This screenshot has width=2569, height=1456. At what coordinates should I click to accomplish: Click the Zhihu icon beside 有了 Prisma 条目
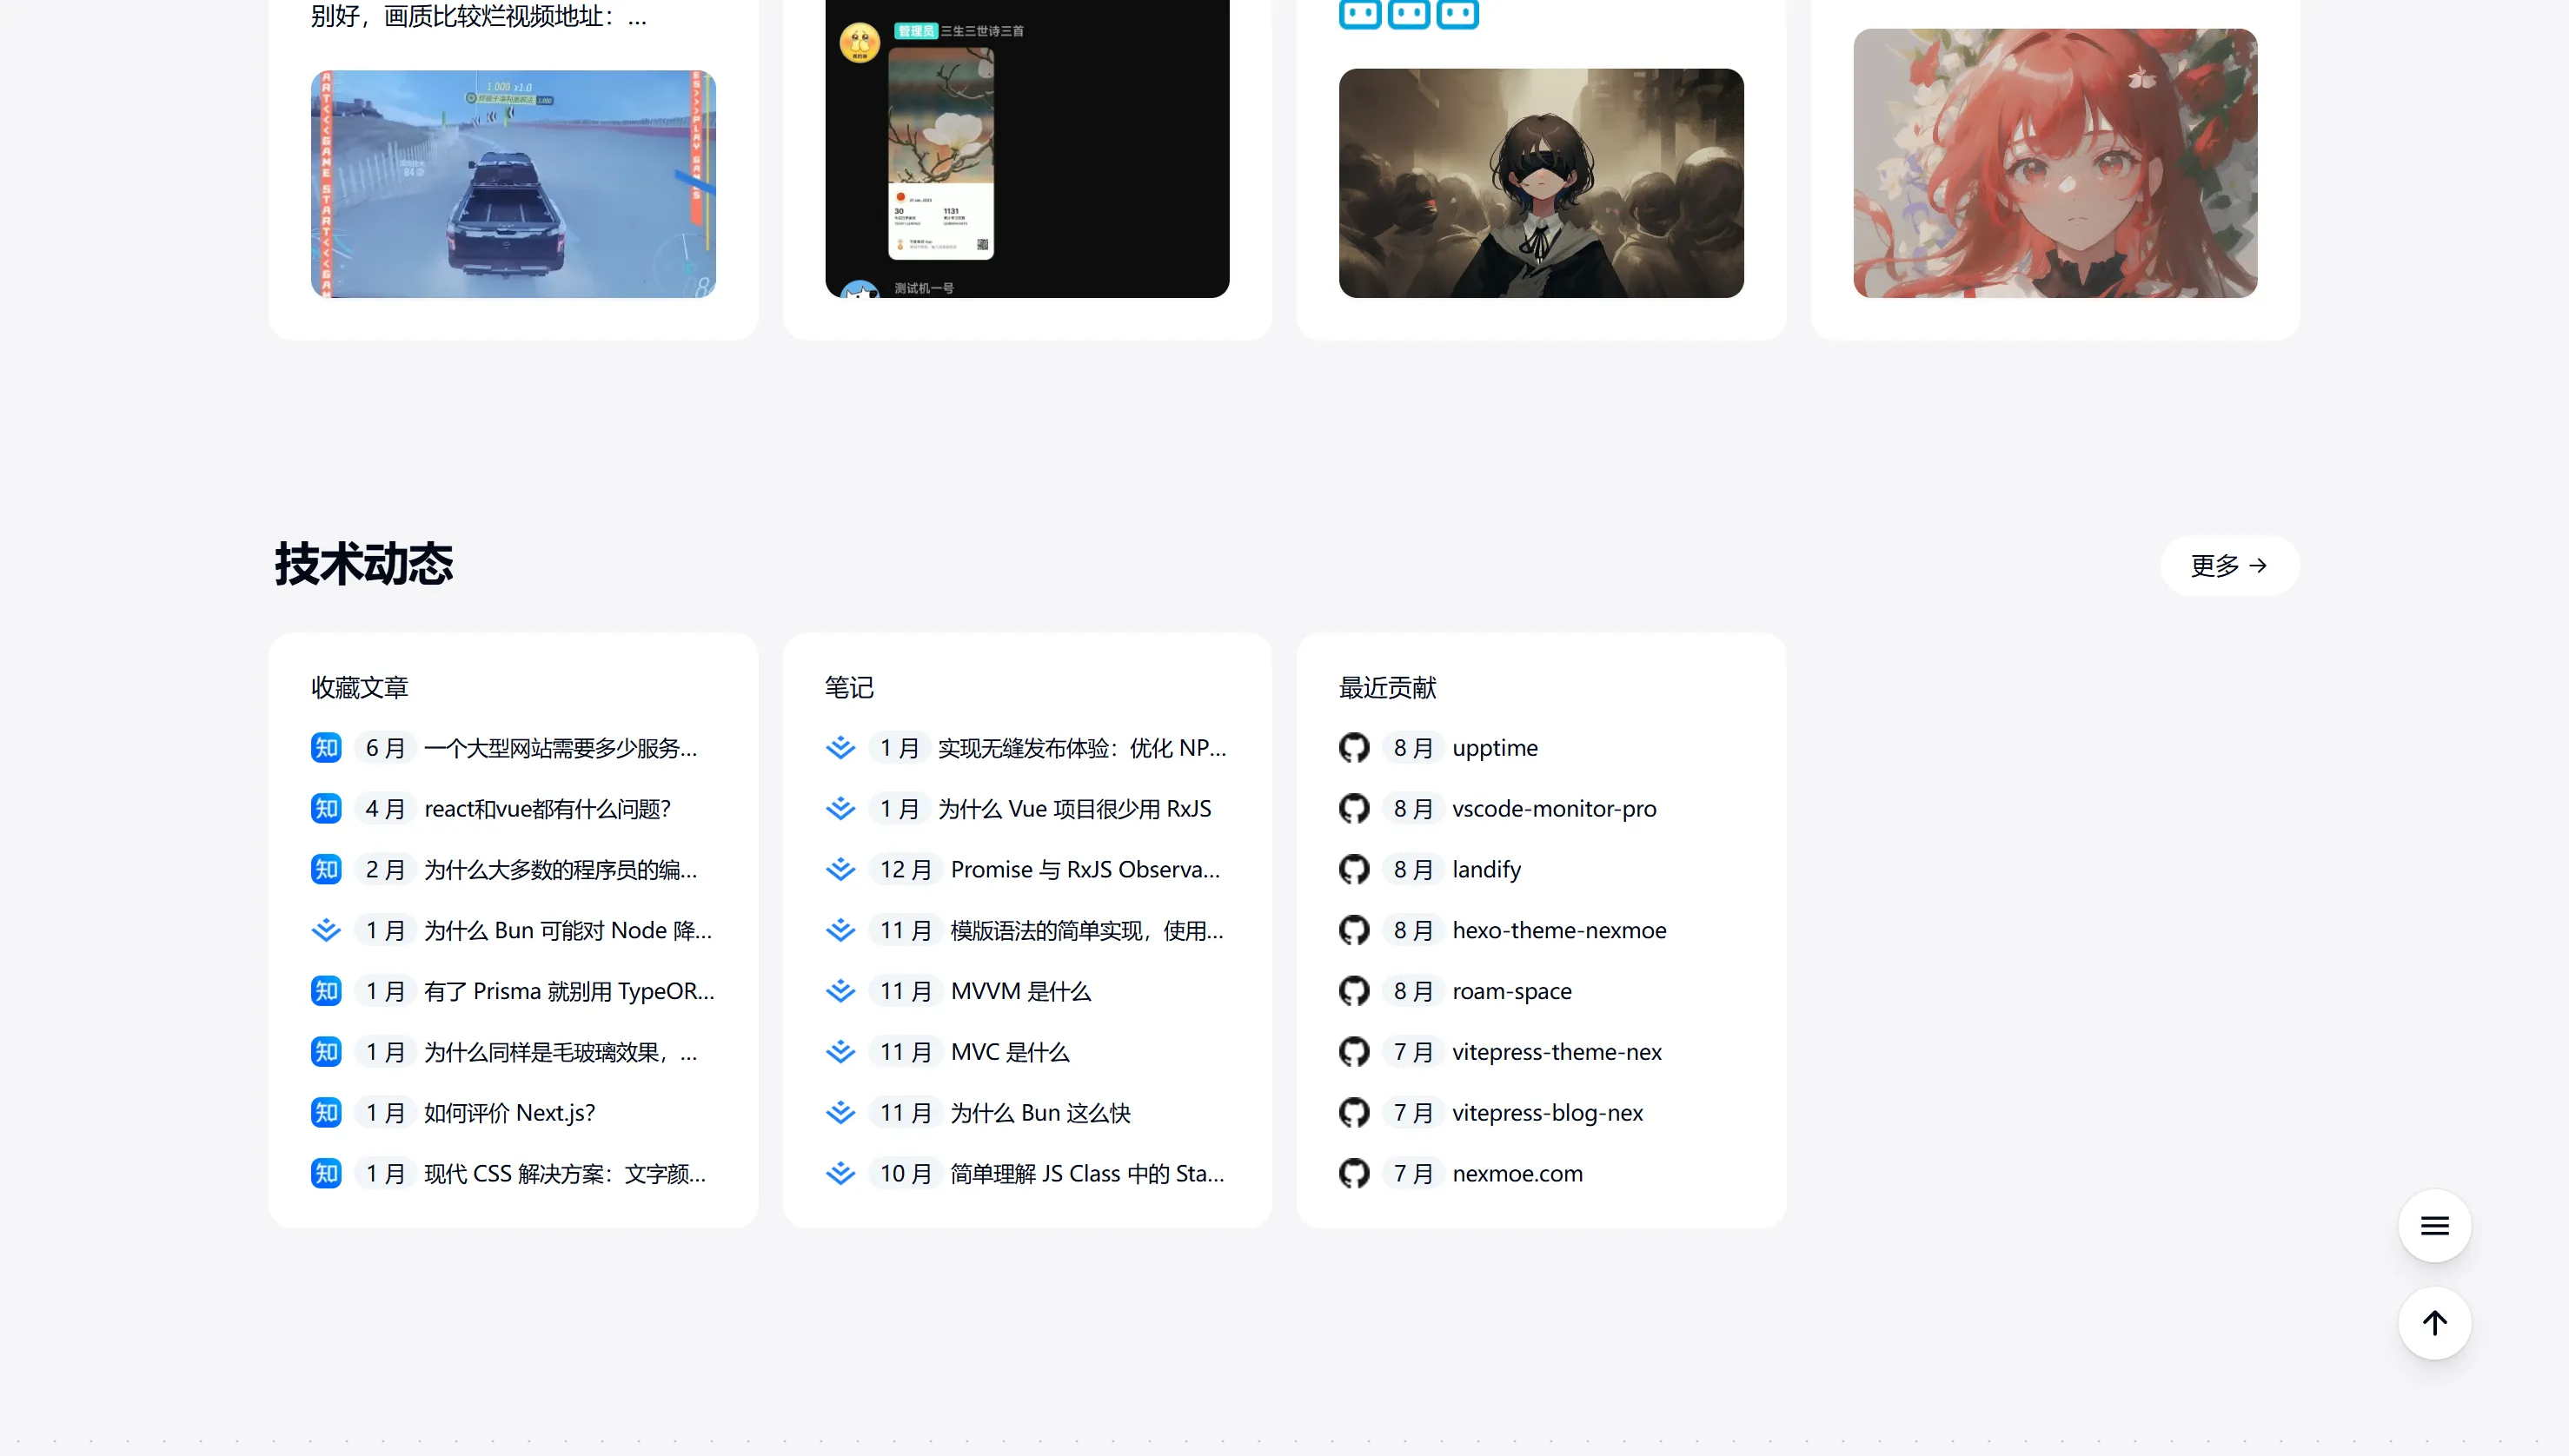pyautogui.click(x=326, y=990)
